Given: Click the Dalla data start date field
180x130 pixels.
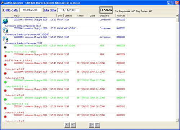Looking at the screenshot, I should (x=31, y=10).
